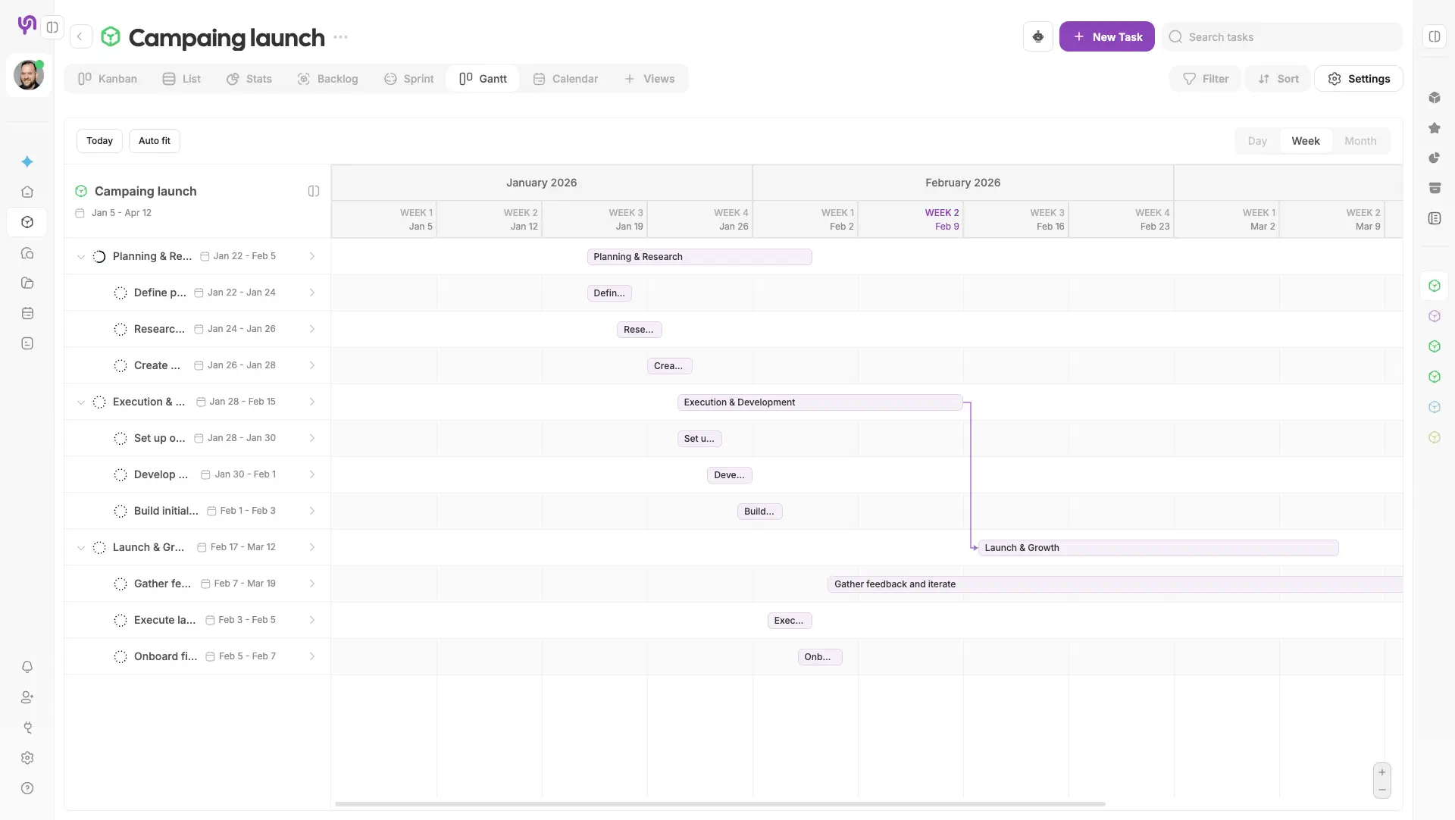Image resolution: width=1455 pixels, height=820 pixels.
Task: Open details chevron for Launch & Gr... row
Action: pos(311,547)
